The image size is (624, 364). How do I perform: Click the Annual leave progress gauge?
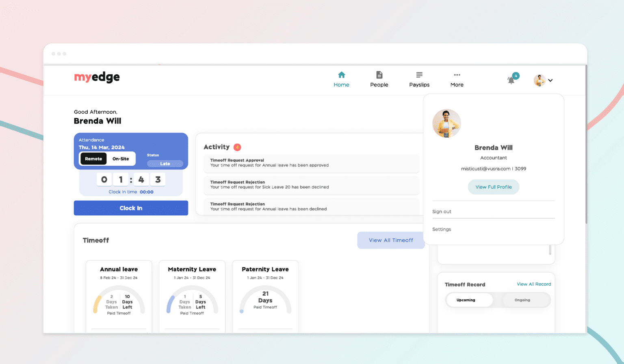(119, 301)
